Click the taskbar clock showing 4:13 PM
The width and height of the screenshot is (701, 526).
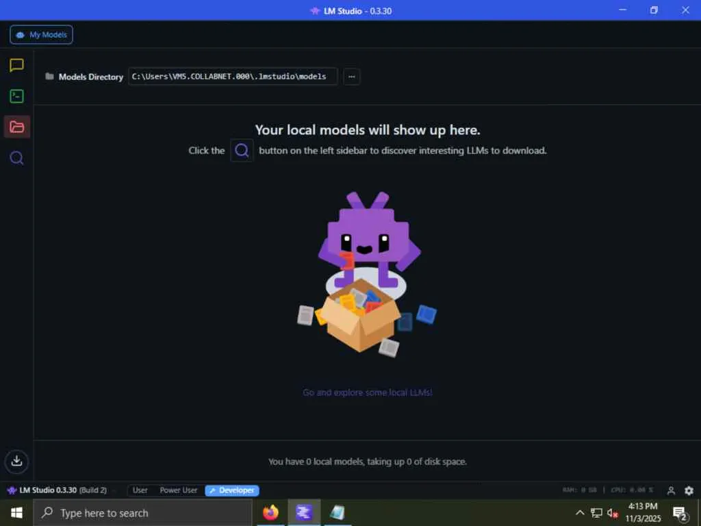click(x=643, y=512)
